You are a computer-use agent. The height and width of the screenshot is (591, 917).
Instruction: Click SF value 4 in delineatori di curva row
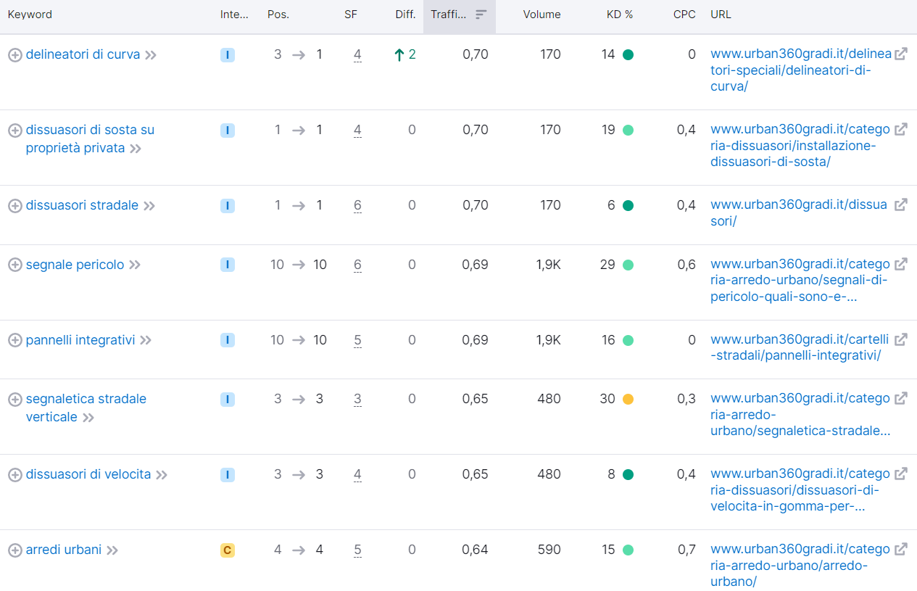(x=357, y=54)
